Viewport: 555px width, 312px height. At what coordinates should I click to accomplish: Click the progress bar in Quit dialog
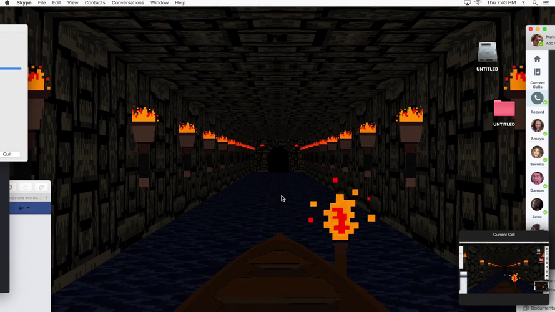click(11, 69)
